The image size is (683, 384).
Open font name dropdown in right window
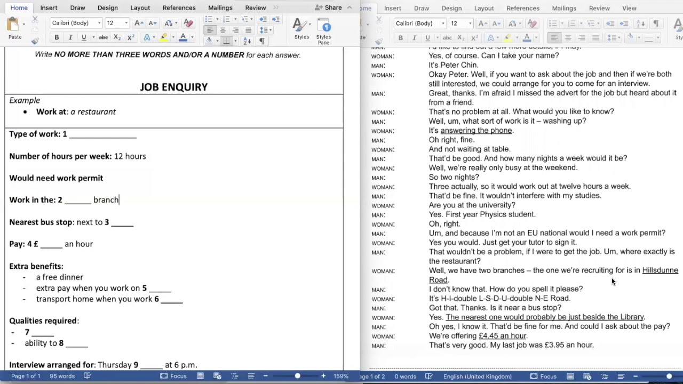pyautogui.click(x=443, y=23)
